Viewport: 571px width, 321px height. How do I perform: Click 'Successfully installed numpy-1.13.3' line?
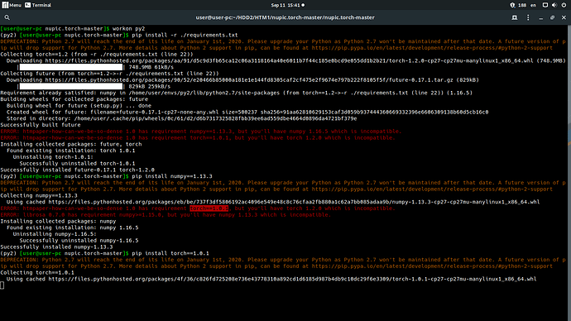pos(56,247)
